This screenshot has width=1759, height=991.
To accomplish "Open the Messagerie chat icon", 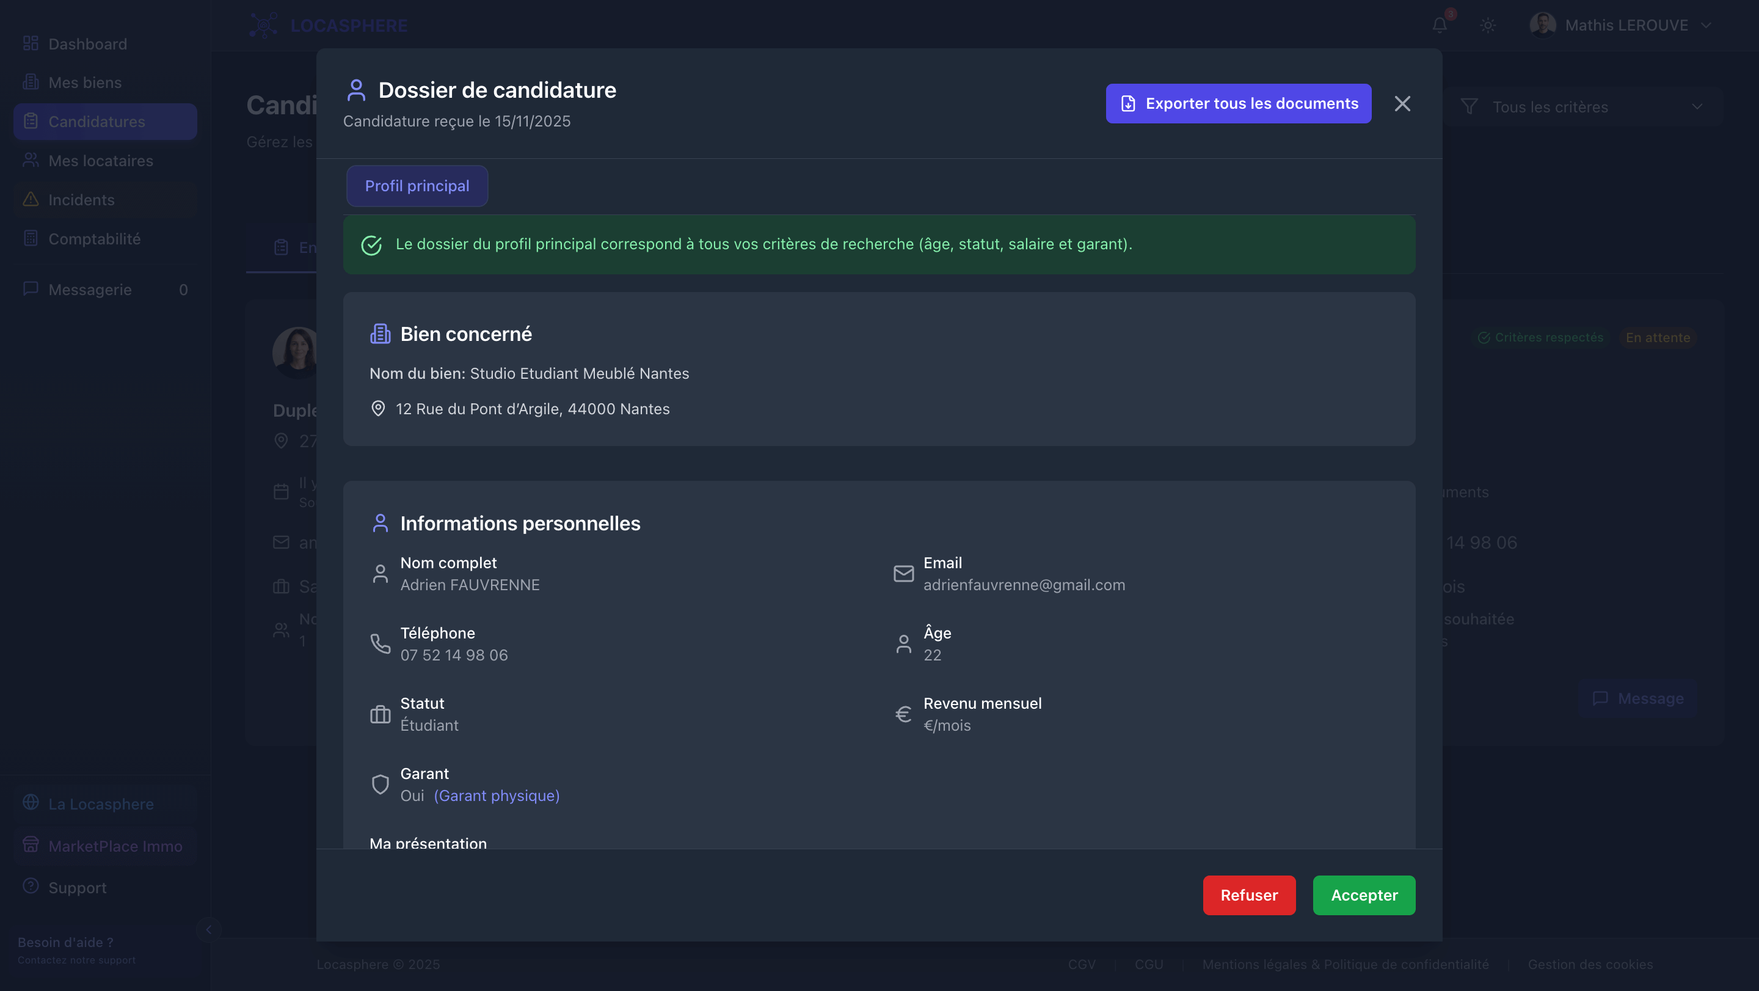I will click(31, 289).
